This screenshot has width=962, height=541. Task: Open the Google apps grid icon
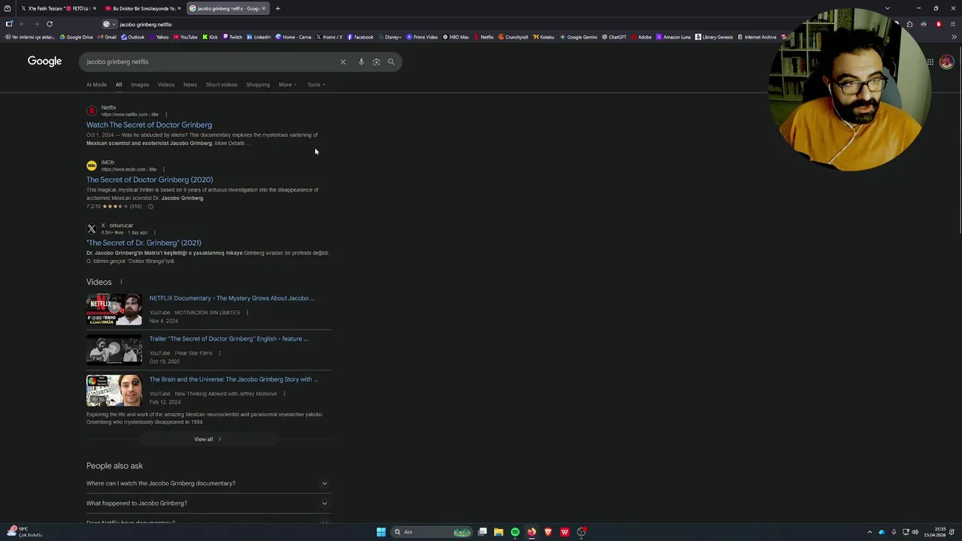930,62
